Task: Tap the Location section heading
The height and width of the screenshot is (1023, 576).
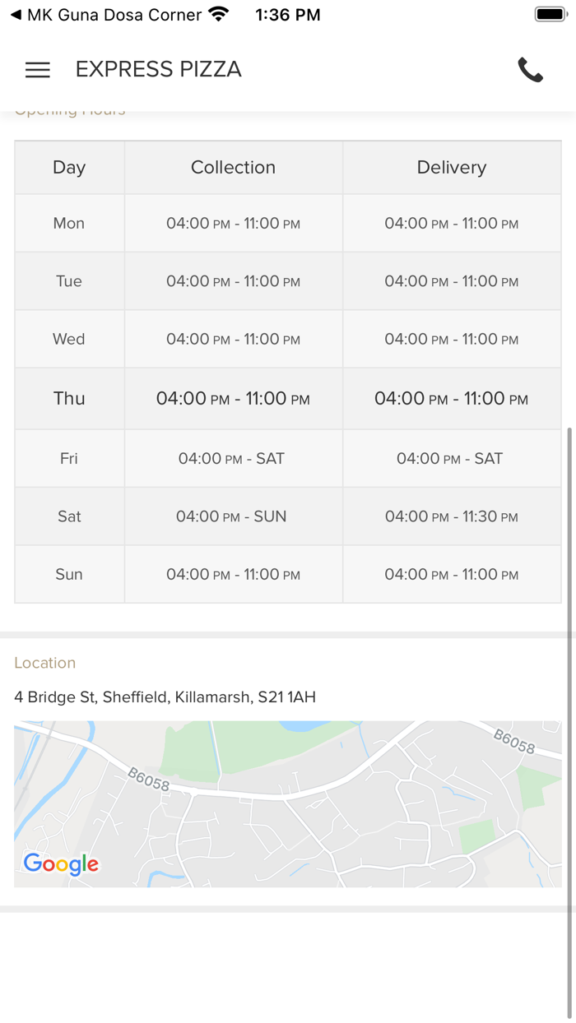Action: pyautogui.click(x=45, y=663)
